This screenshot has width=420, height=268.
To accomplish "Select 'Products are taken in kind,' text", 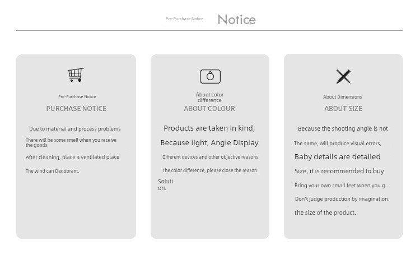I will [x=209, y=128].
